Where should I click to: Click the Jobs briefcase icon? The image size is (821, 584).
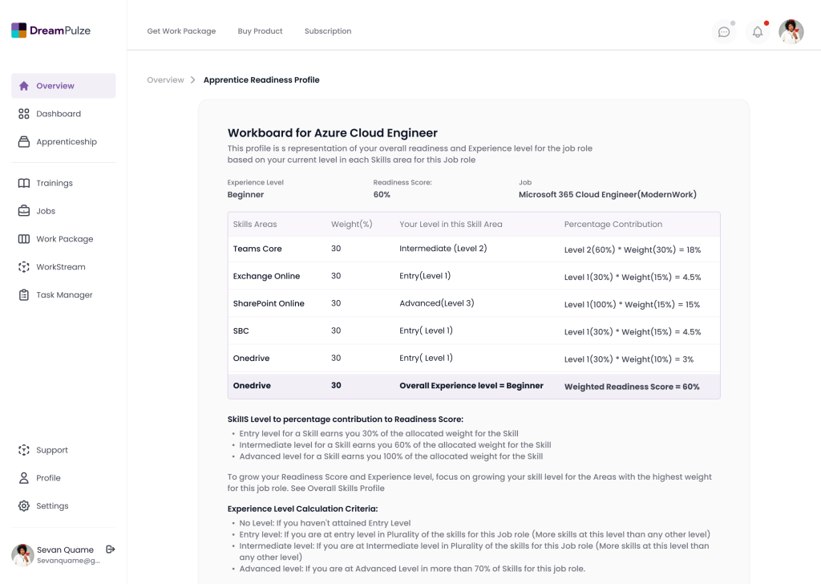tap(24, 211)
